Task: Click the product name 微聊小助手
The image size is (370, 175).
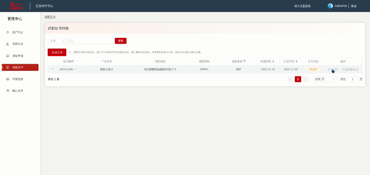Action: 107,69
